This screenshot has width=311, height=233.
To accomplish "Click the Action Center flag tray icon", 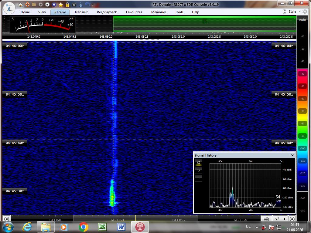I will pos(271,227).
